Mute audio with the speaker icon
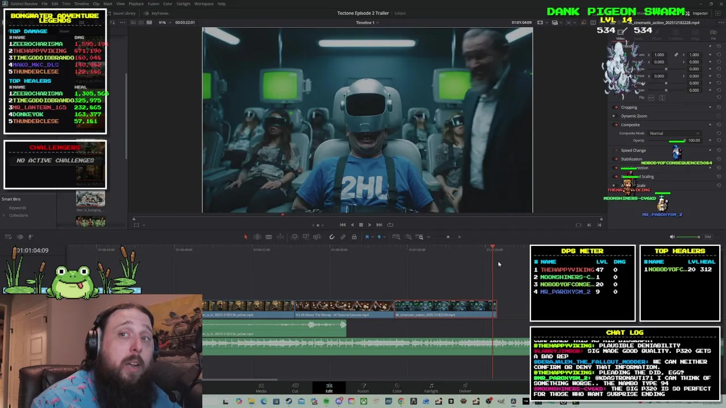726x408 pixels. (x=672, y=237)
